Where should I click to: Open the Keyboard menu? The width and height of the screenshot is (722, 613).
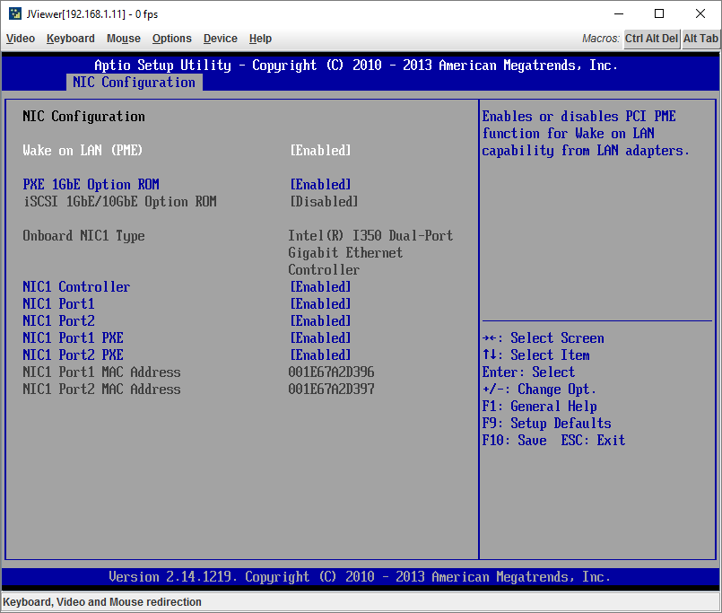(x=70, y=39)
